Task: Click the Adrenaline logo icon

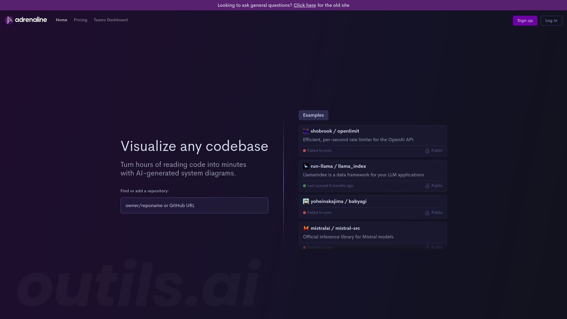Action: tap(9, 20)
